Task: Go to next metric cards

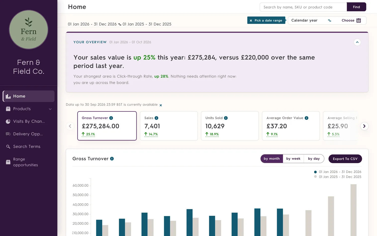Action: [x=364, y=126]
